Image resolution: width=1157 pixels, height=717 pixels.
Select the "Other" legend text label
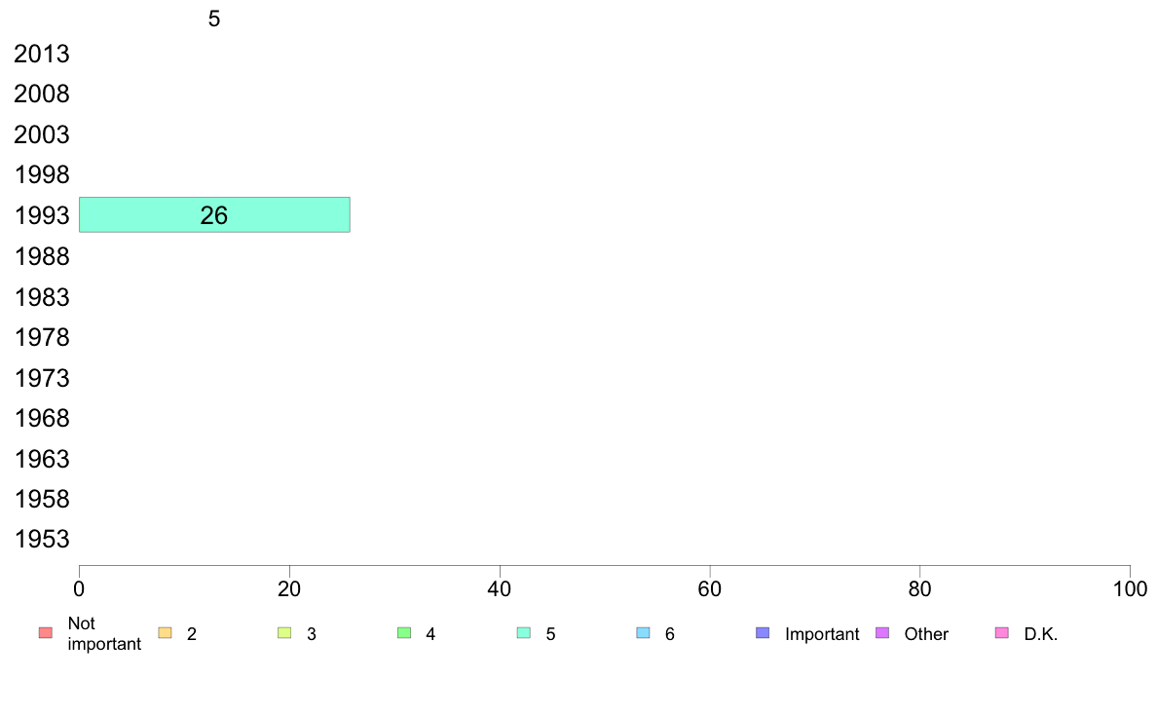point(926,634)
